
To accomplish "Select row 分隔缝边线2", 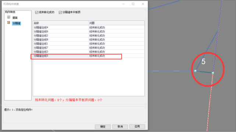I will pyautogui.click(x=89, y=36).
